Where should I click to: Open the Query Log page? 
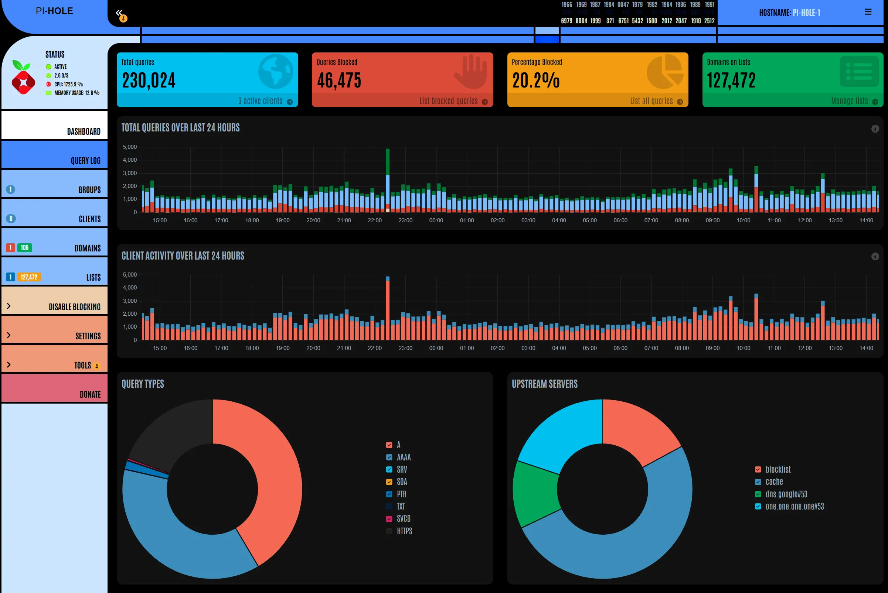click(85, 160)
